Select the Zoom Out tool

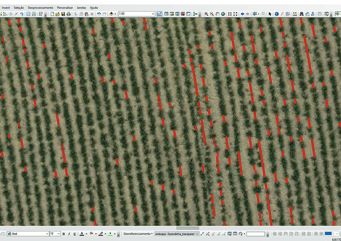click(212, 14)
